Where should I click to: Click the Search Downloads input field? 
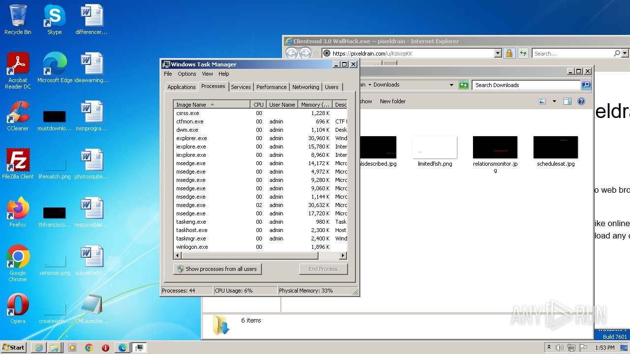pos(526,85)
